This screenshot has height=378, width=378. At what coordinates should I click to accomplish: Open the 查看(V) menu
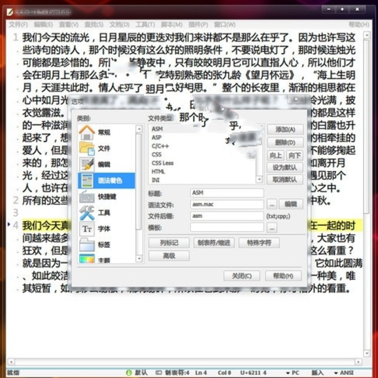coord(69,25)
